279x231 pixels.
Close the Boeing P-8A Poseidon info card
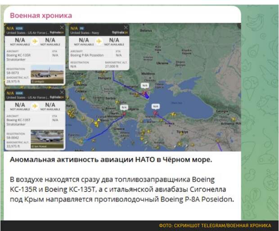pyautogui.click(x=126, y=27)
